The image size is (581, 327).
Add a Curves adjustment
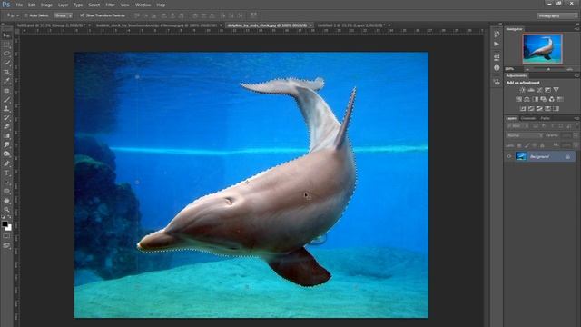tap(539, 90)
